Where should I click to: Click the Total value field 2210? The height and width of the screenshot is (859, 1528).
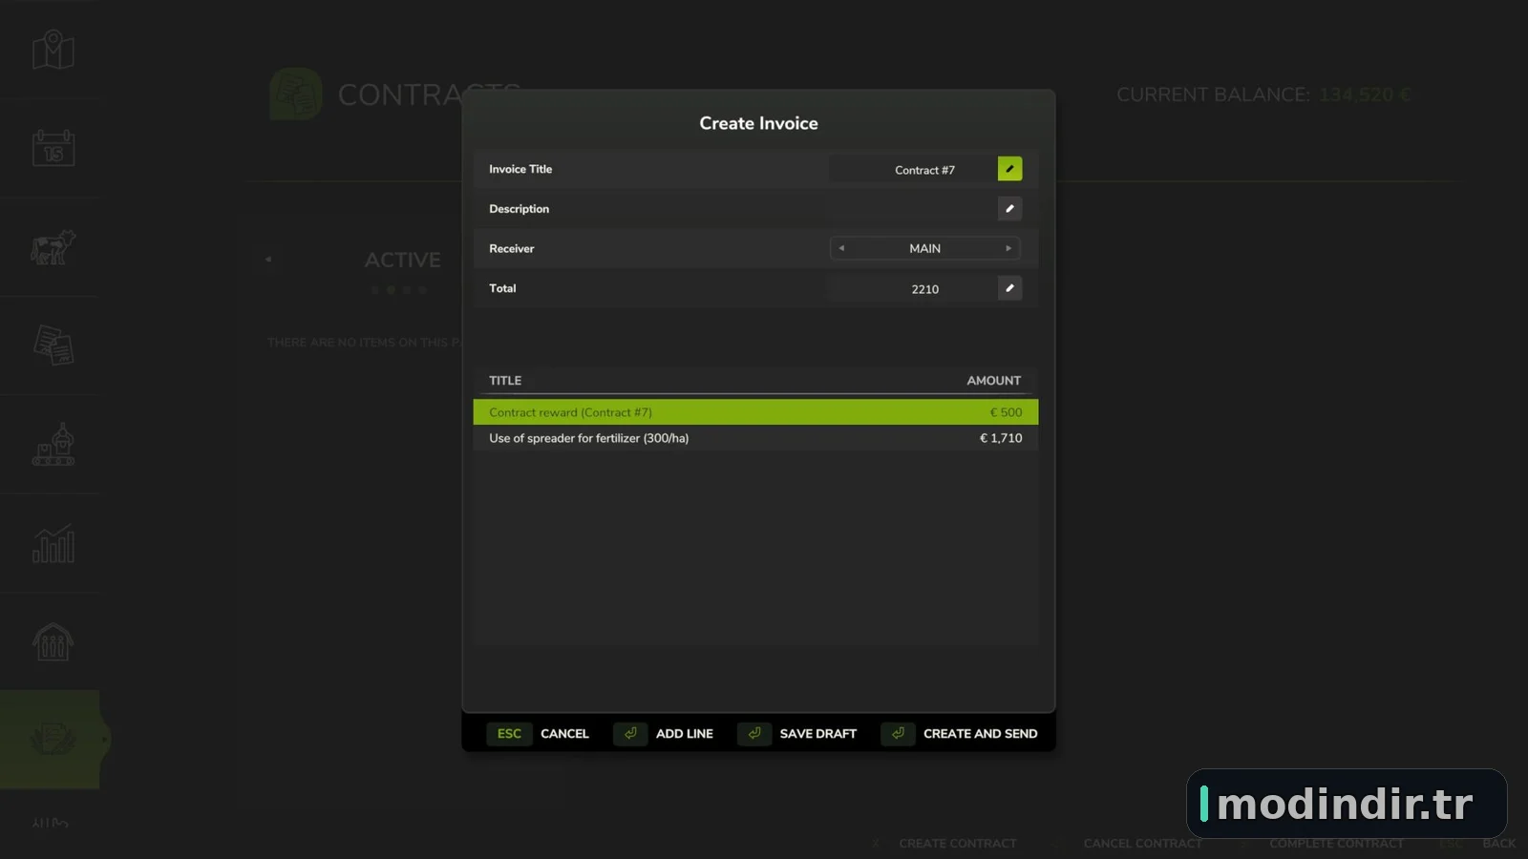click(913, 289)
